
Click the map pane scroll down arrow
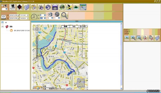pos(121,88)
